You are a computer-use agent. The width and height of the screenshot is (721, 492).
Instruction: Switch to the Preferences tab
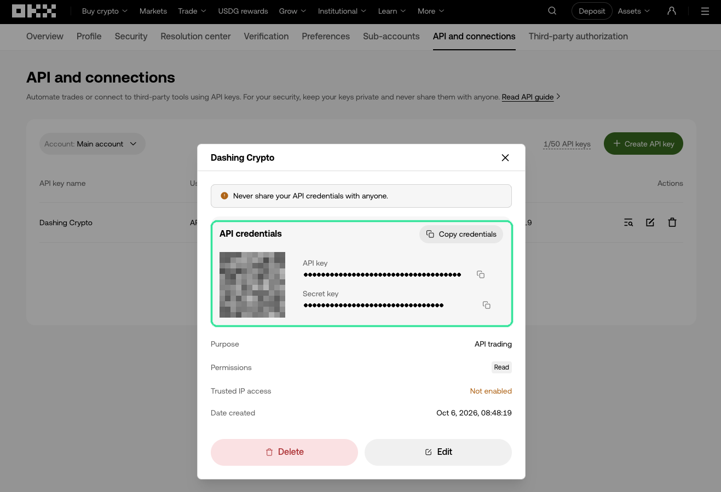[x=326, y=36]
